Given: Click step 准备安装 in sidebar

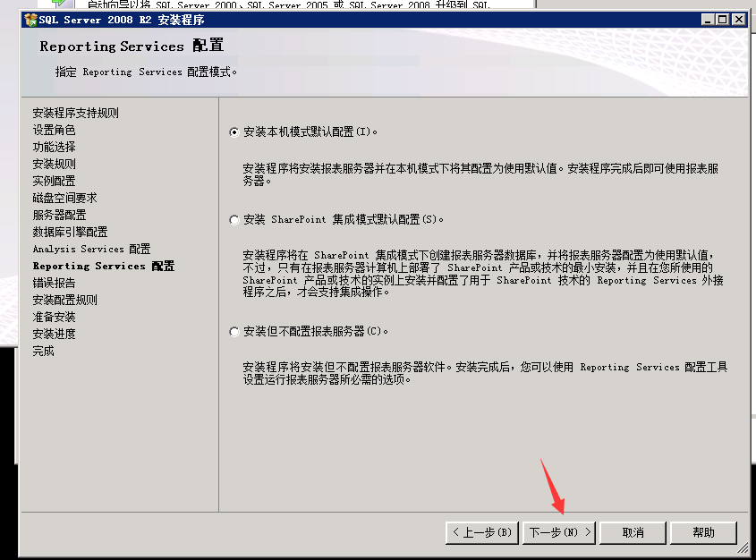Looking at the screenshot, I should click(54, 317).
